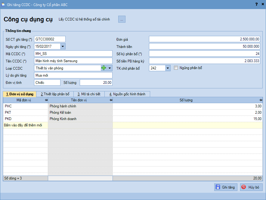Click the green plus icon beside Loại CCDC
Screen dimensions: 266x200
point(104,68)
